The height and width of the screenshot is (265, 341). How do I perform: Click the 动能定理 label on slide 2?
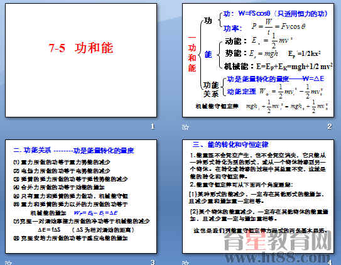(x=241, y=92)
